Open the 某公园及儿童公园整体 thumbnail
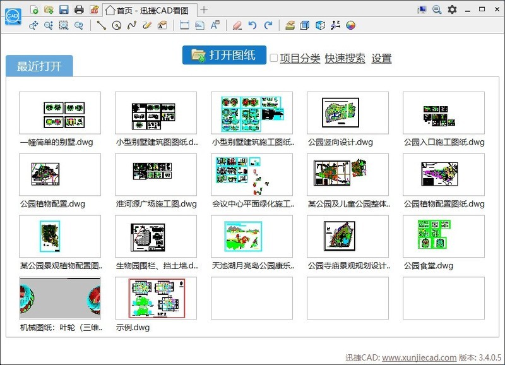Image resolution: width=505 pixels, height=365 pixels. coord(348,175)
